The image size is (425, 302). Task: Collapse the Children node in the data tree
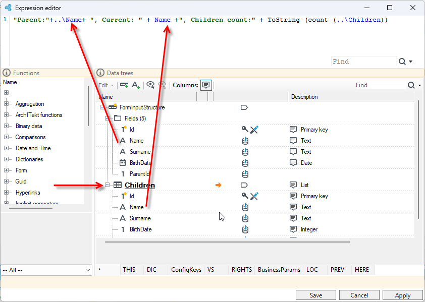(108, 185)
